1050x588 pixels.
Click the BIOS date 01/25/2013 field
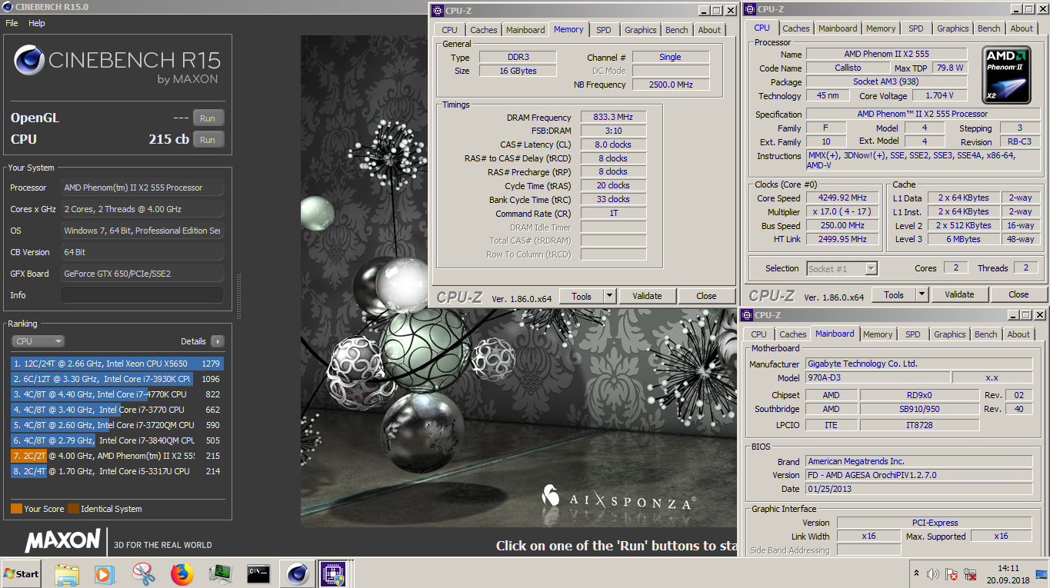[919, 489]
